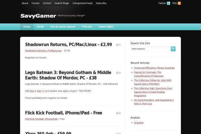Click the SavyGamer site logo

point(38,16)
